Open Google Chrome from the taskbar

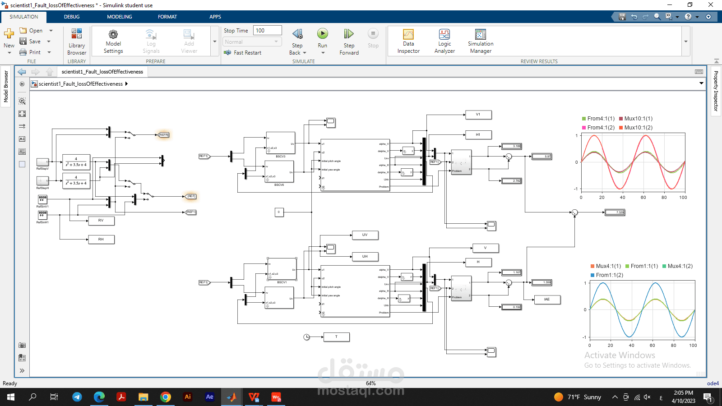point(166,397)
